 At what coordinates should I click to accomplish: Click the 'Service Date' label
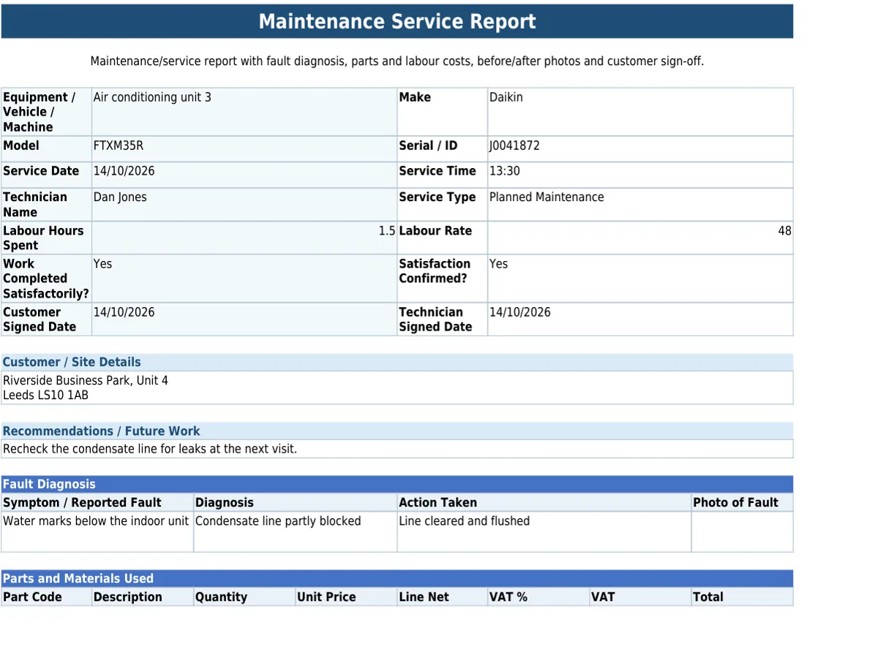[41, 171]
